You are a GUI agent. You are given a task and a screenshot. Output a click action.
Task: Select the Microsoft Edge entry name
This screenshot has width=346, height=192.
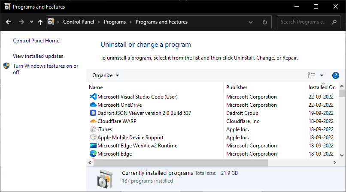(x=115, y=154)
